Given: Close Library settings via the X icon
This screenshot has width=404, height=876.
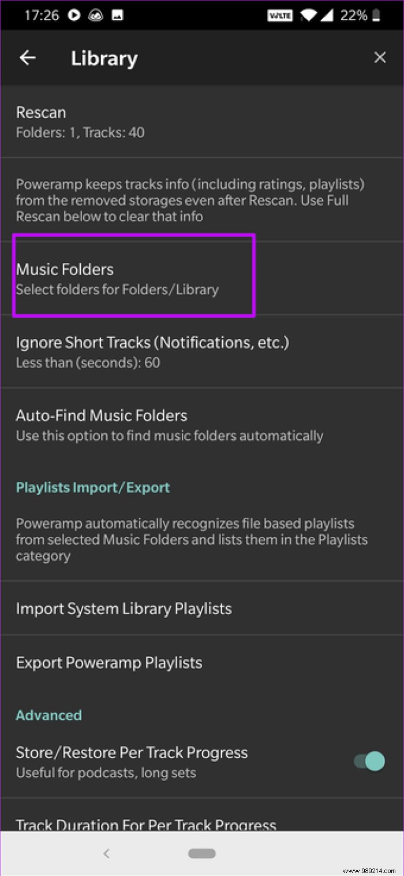Looking at the screenshot, I should pyautogui.click(x=380, y=57).
